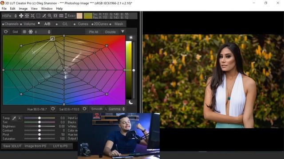Click the Tint slider handle
Screen dimensions: 284x159
[x=39, y=122]
